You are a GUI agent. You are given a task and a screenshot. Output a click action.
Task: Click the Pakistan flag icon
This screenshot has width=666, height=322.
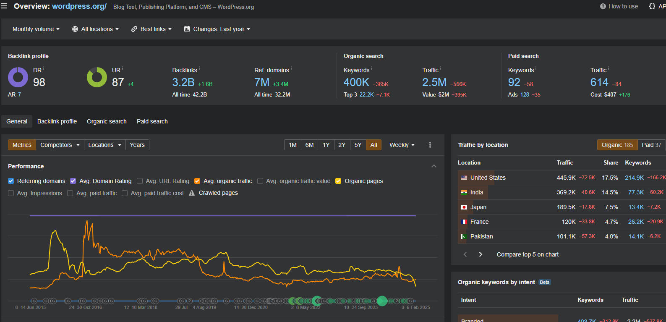pos(464,236)
